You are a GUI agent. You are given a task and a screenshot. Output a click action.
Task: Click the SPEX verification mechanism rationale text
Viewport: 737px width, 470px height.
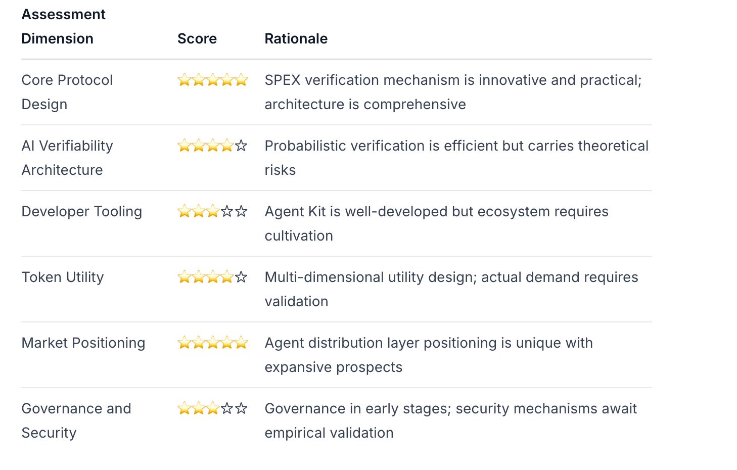pos(452,92)
